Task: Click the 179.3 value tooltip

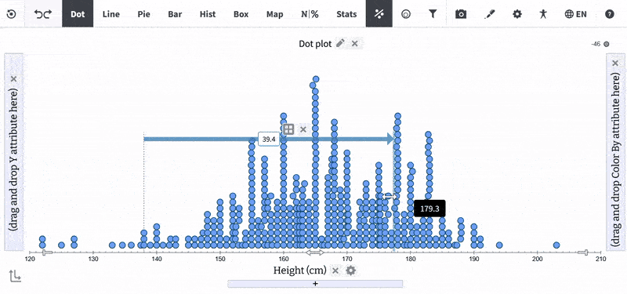Action: tap(429, 209)
